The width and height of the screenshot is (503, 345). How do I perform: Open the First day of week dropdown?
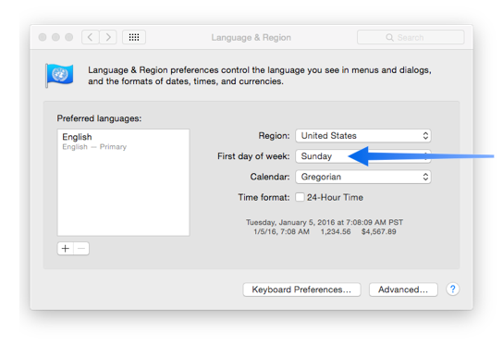(x=363, y=156)
